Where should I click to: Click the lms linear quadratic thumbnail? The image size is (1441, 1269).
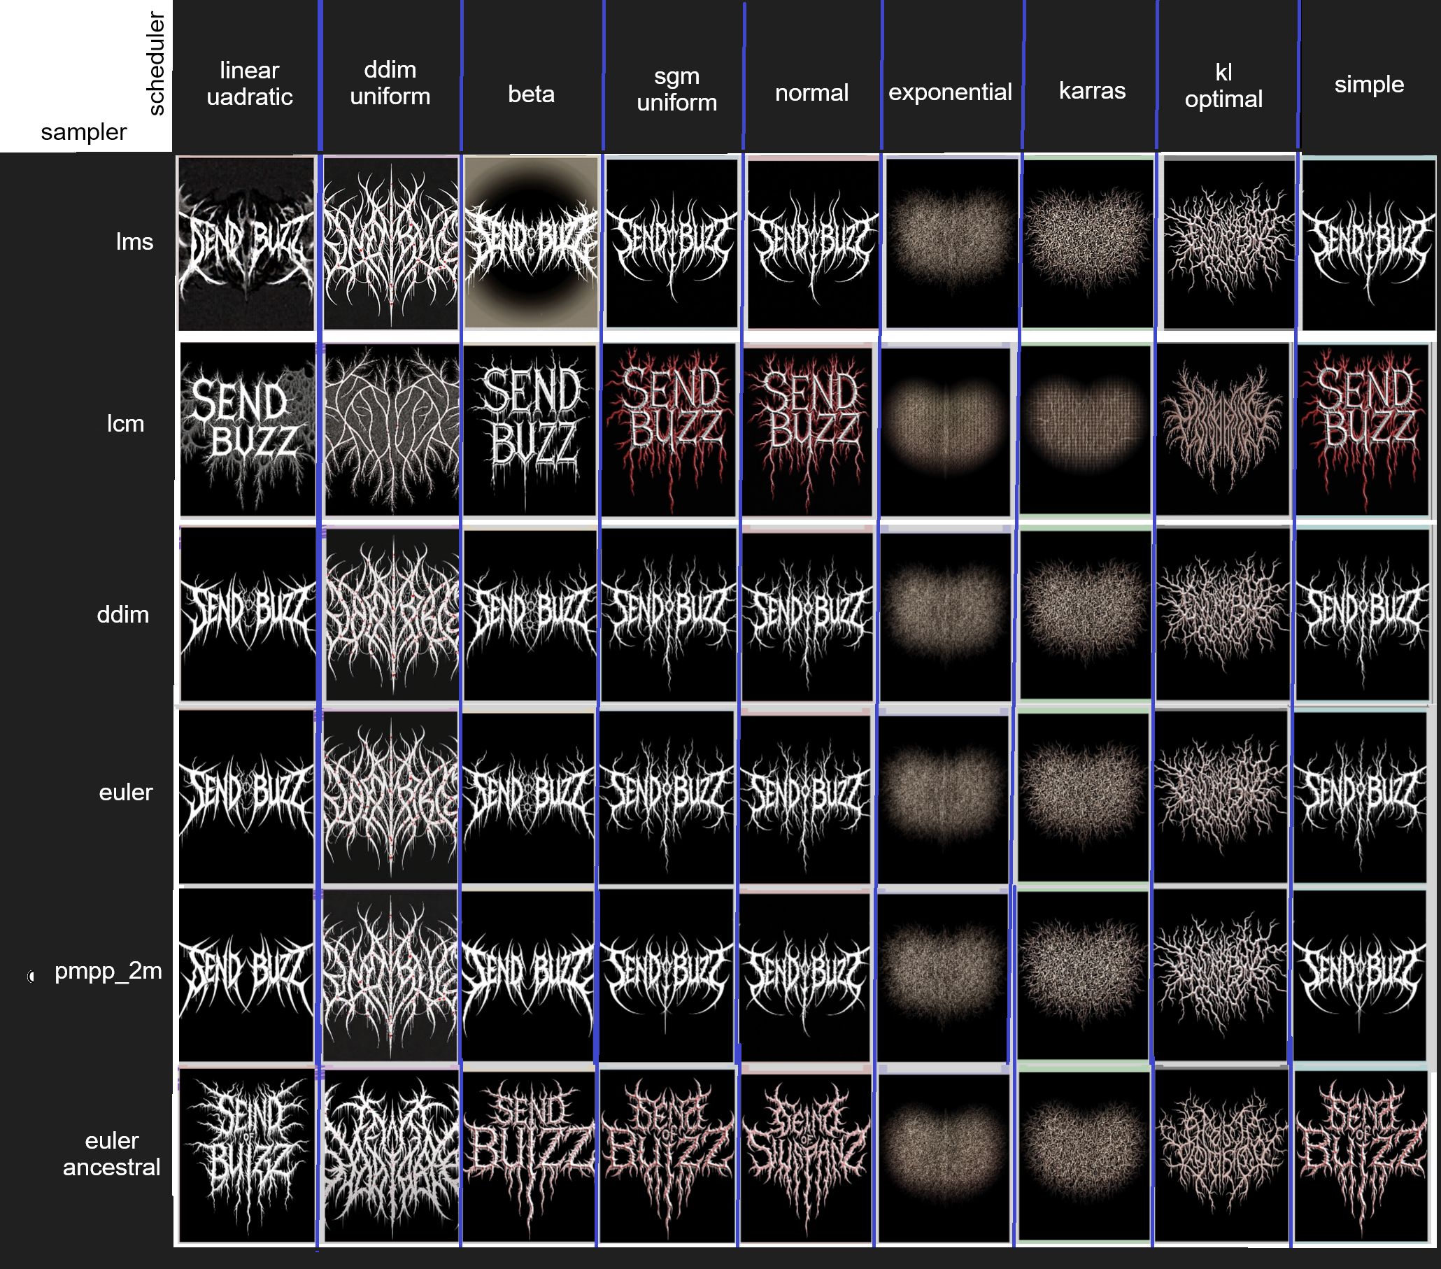[x=246, y=243]
